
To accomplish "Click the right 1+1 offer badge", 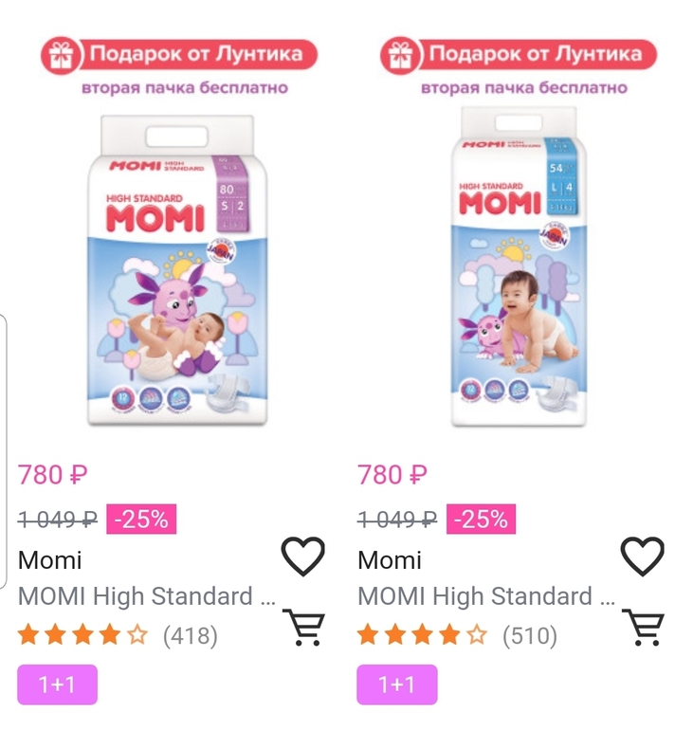I will click(x=396, y=684).
